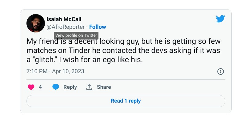This screenshot has height=128, width=240.
Task: Click the Apr 10, 2023 date
Action: [x=68, y=71]
